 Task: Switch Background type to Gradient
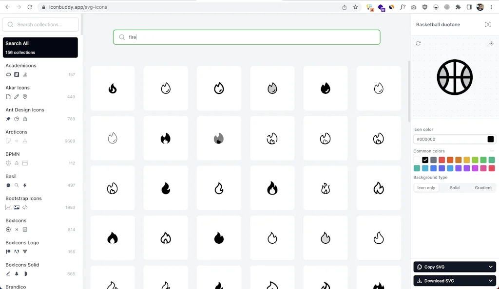tap(483, 187)
